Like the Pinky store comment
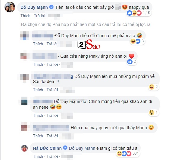 pyautogui.click(x=38, y=64)
